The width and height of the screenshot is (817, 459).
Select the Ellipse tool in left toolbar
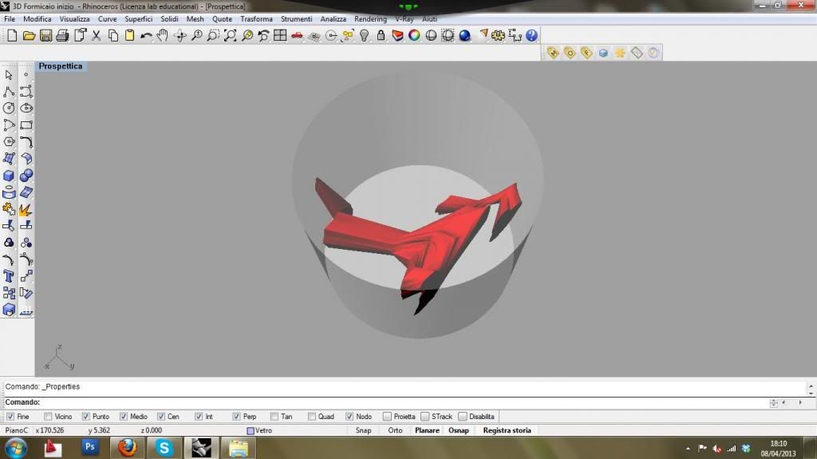click(26, 109)
